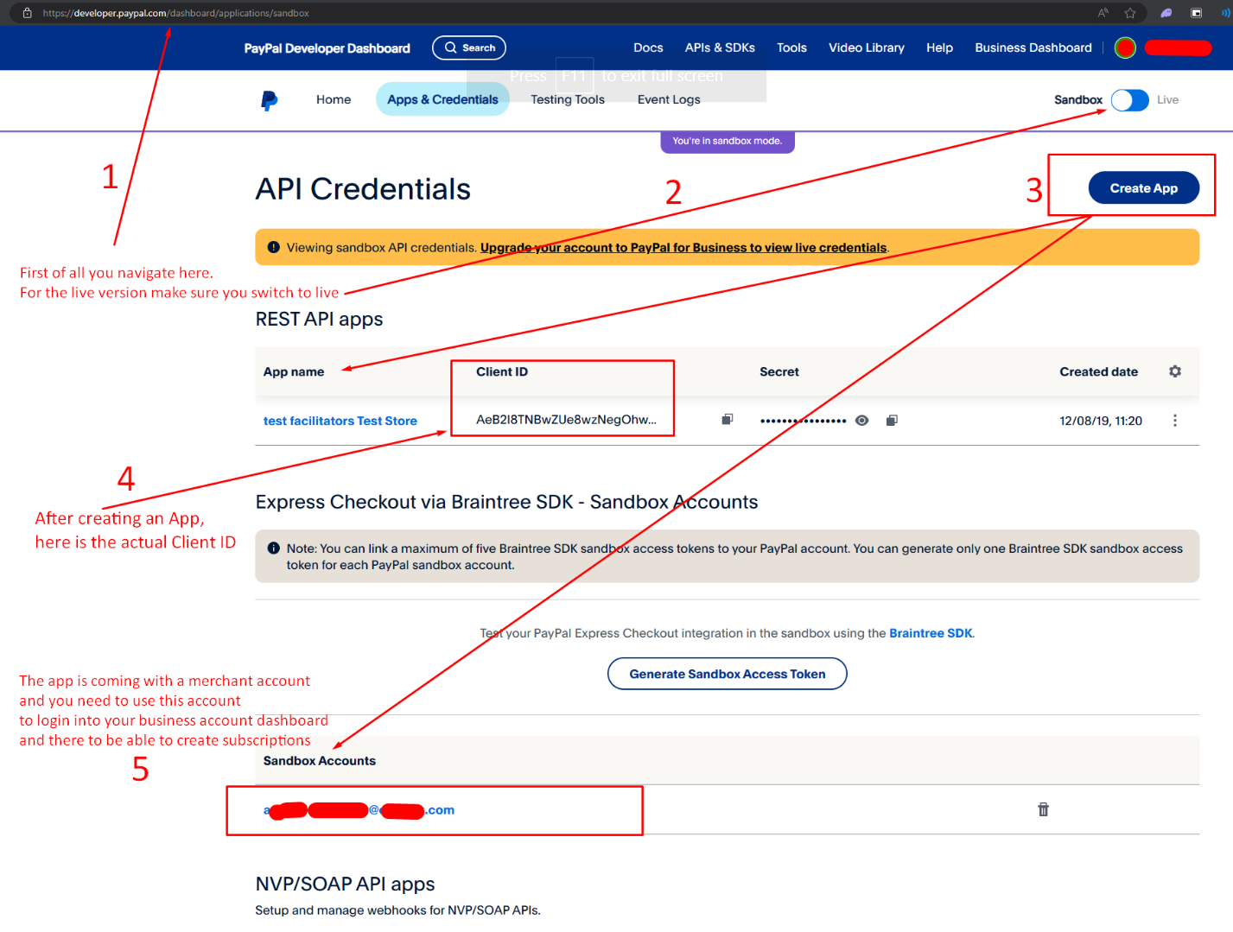This screenshot has width=1233, height=932.
Task: Go to the Event Logs tab
Action: (x=668, y=100)
